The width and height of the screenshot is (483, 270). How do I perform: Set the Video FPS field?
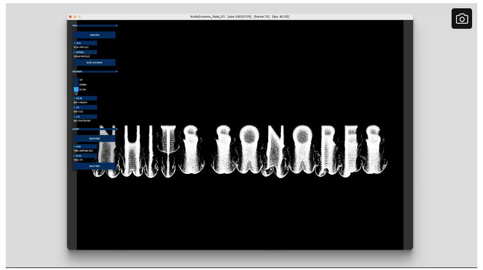coord(85,155)
